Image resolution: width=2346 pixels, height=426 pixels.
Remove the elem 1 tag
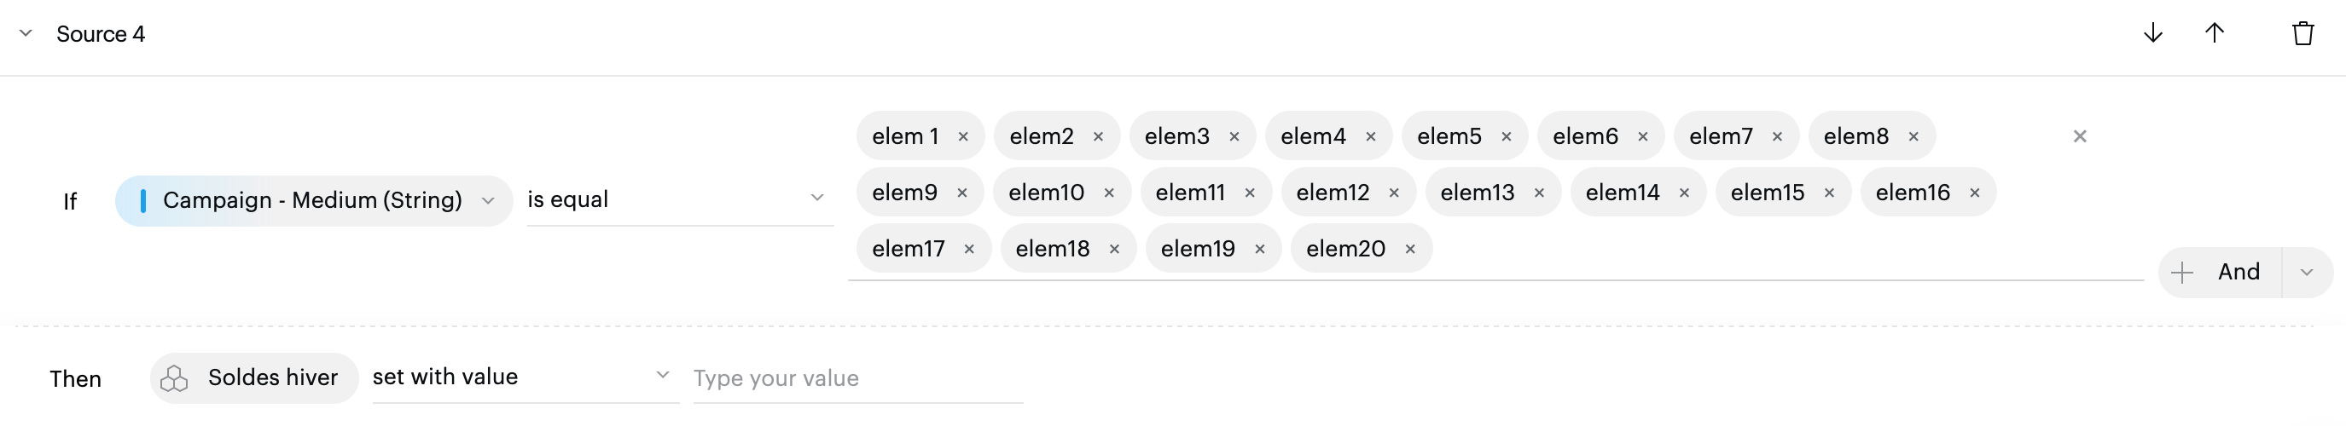962,136
